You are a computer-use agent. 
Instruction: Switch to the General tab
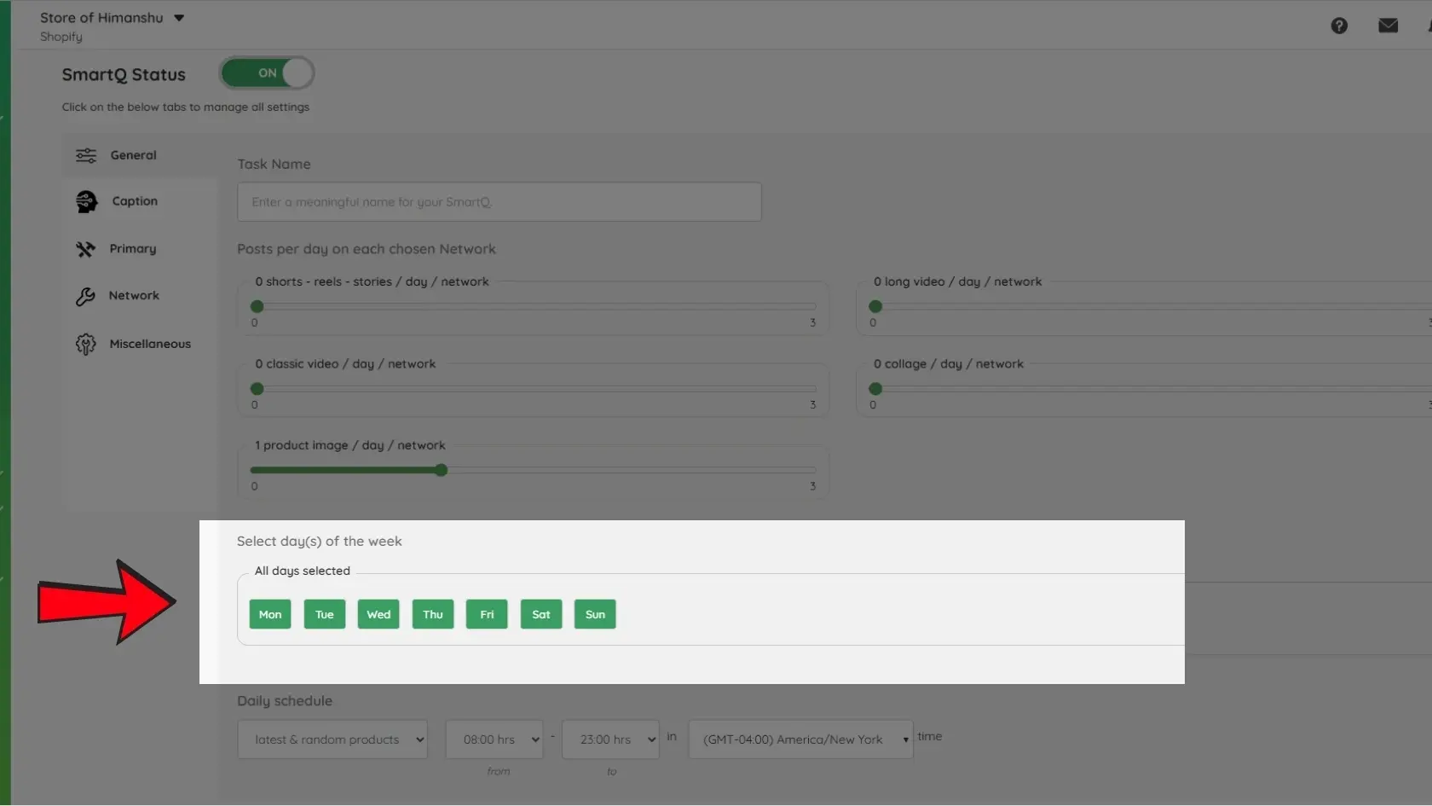point(141,155)
